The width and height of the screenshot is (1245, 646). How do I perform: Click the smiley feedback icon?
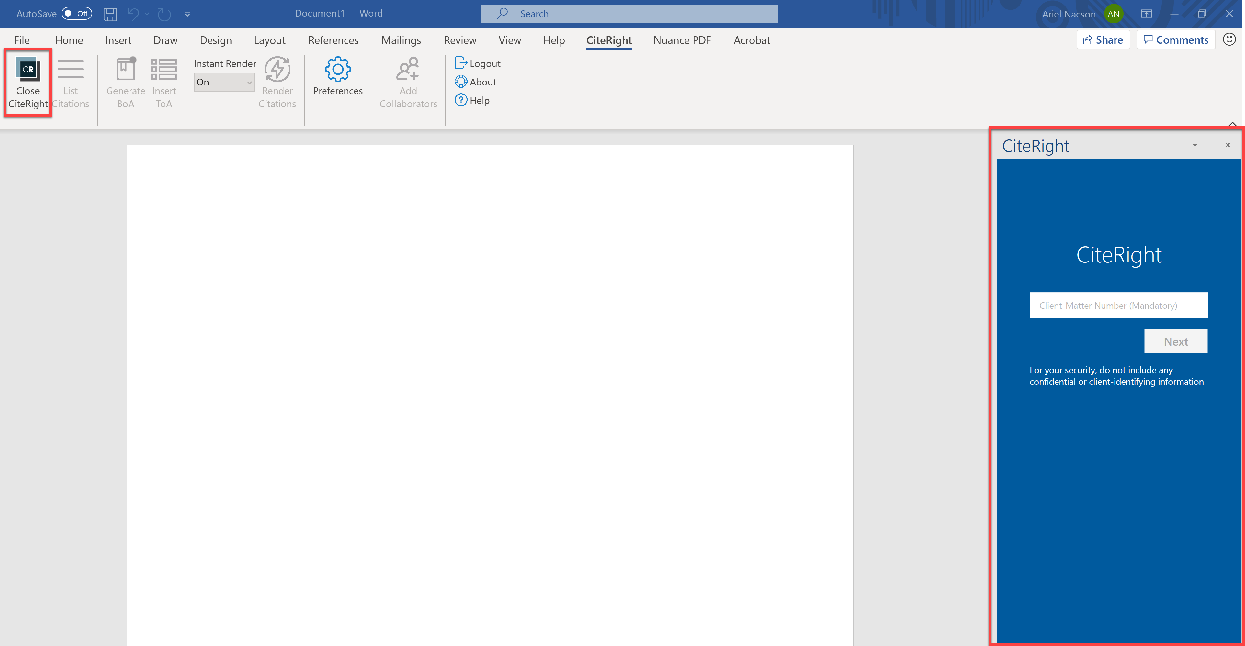tap(1229, 39)
